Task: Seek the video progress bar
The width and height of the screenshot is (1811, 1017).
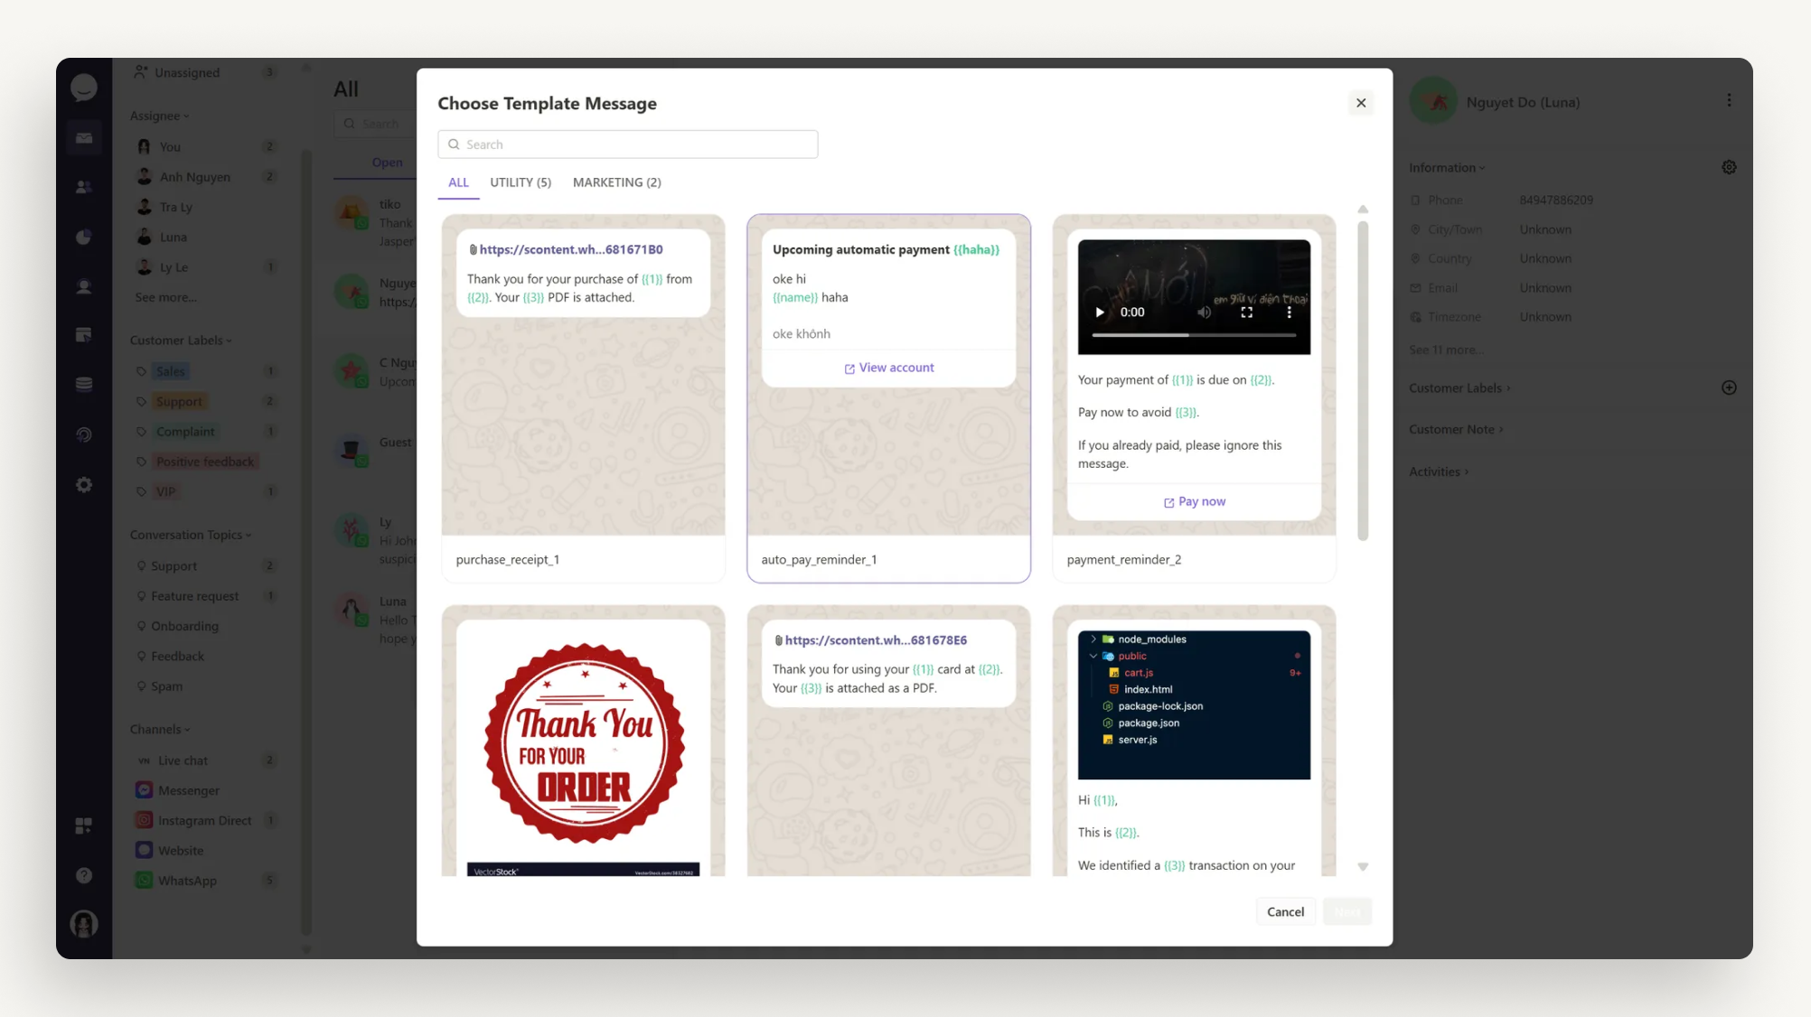Action: coord(1193,335)
